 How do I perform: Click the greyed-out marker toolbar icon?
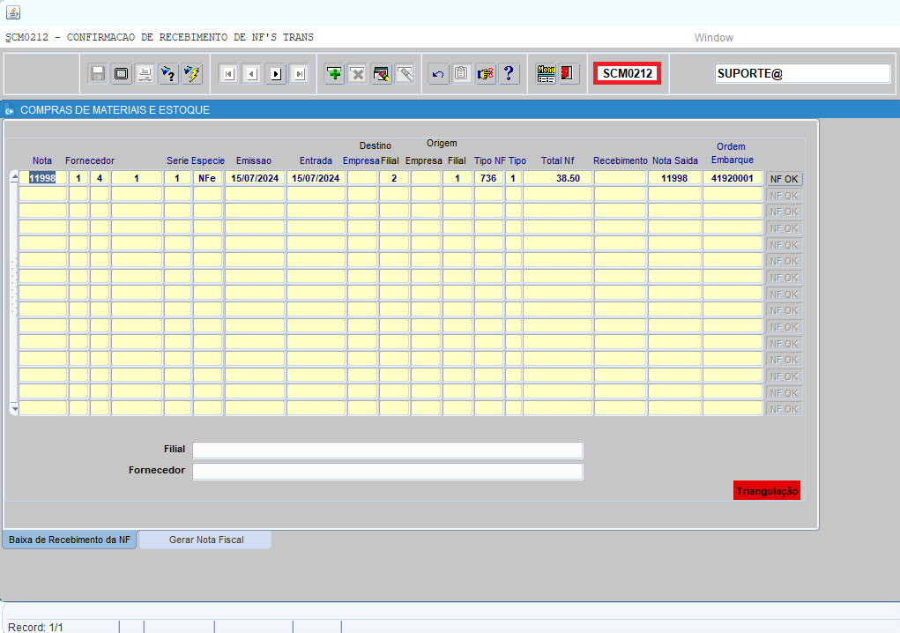tap(405, 73)
